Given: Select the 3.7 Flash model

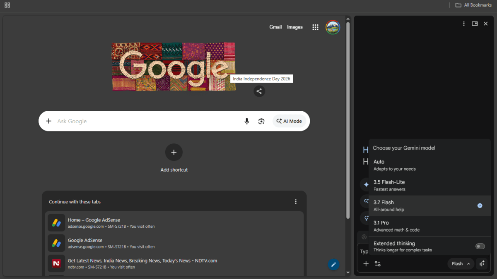Looking at the screenshot, I should click(x=429, y=205).
